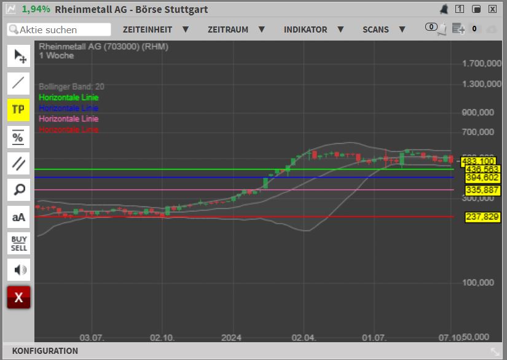Select the green Horizontale Linie legend entry
Image resolution: width=507 pixels, height=360 pixels.
tap(69, 97)
